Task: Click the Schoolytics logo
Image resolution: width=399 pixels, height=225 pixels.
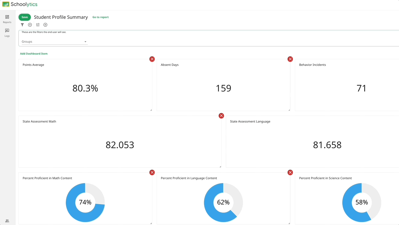Action: [20, 4]
